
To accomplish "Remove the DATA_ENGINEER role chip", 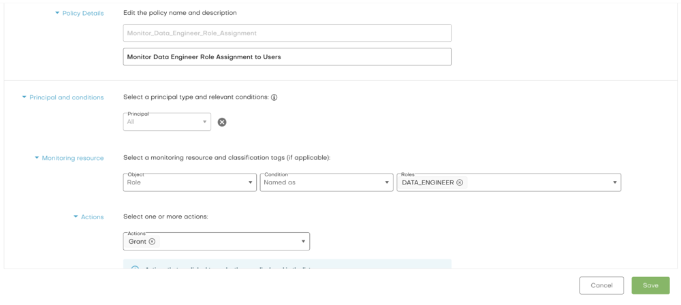I will pyautogui.click(x=460, y=182).
